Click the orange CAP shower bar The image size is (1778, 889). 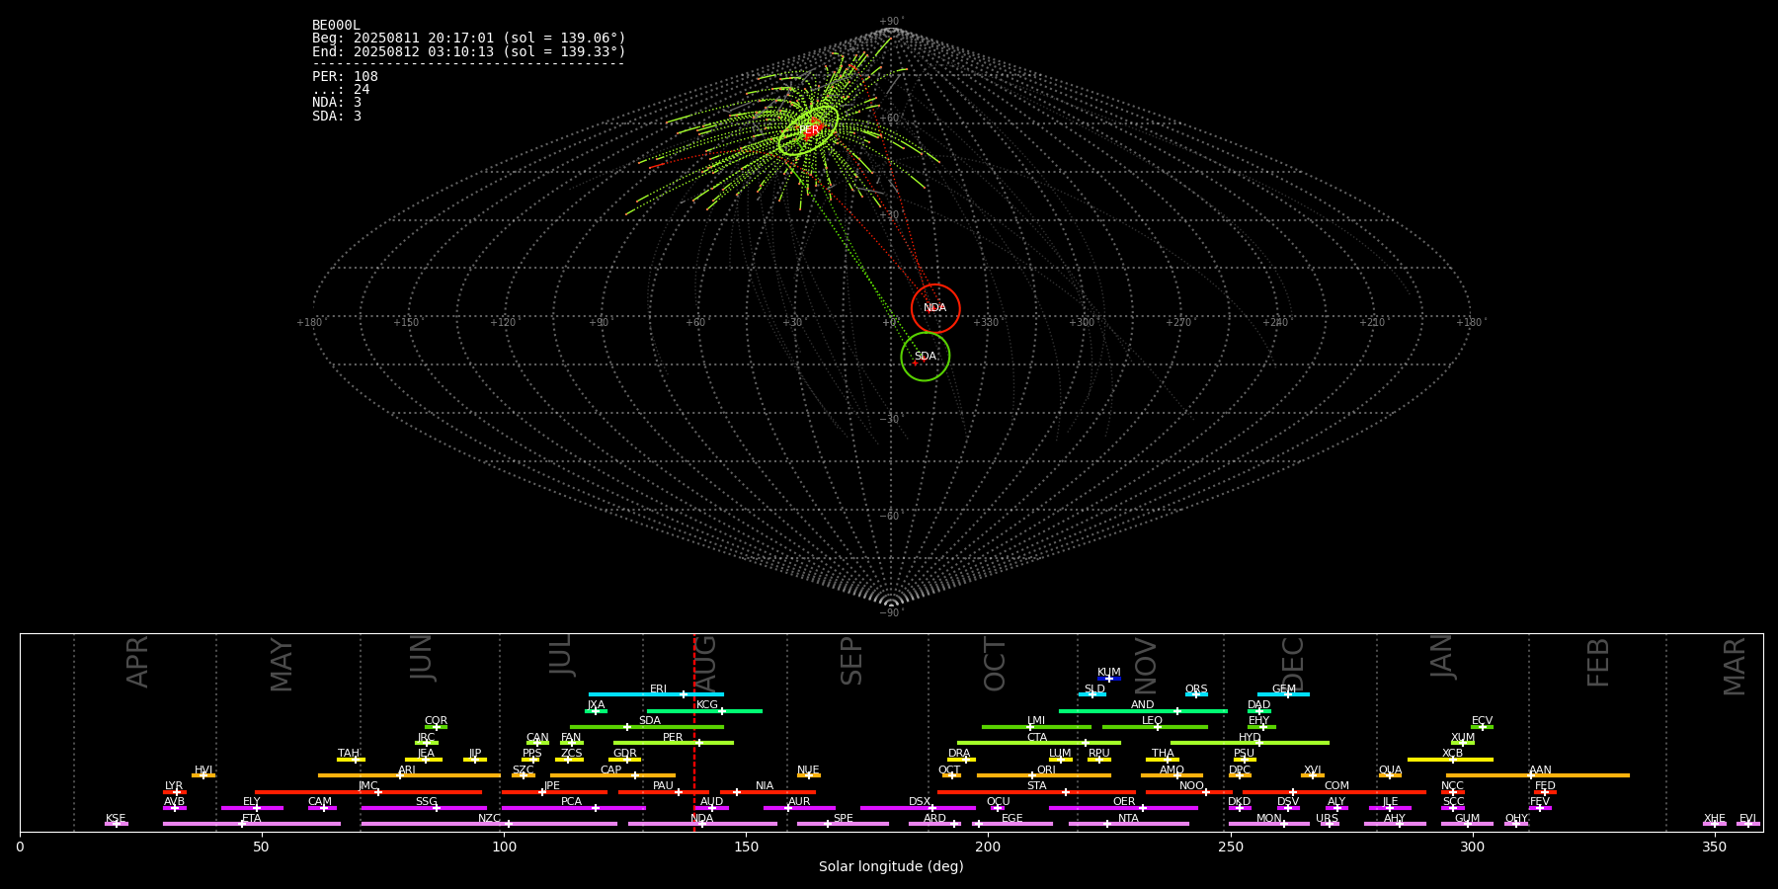(613, 775)
